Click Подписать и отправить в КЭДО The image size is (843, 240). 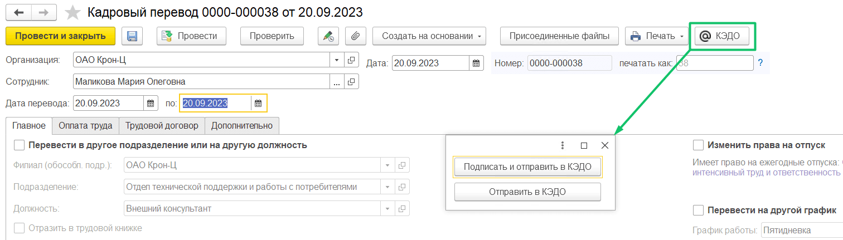click(527, 166)
